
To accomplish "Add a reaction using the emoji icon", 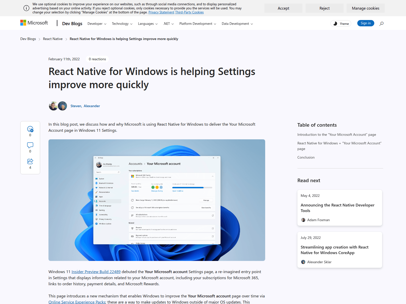I will tap(30, 129).
